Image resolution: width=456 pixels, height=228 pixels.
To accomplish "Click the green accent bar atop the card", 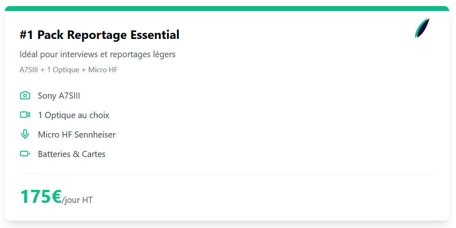I will 227,9.
